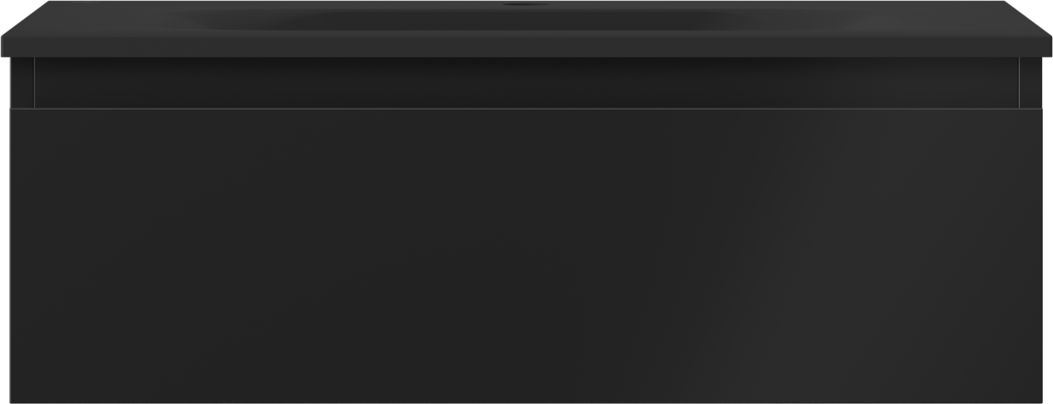Click the recessed handle gap above the drawer
This screenshot has height=404, width=1053.
[x=526, y=83]
